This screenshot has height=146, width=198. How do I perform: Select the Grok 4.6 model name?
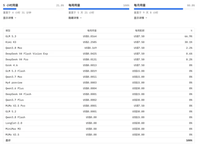tap(12, 65)
